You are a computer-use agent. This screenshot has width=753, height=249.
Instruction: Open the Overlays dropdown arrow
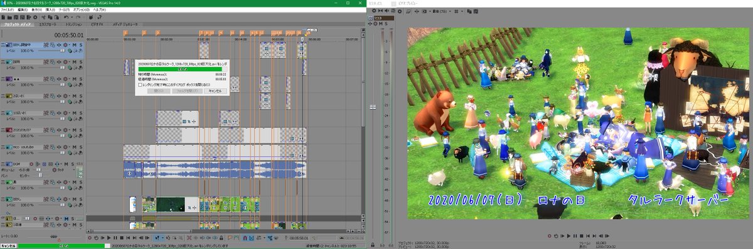pyautogui.click(x=462, y=11)
